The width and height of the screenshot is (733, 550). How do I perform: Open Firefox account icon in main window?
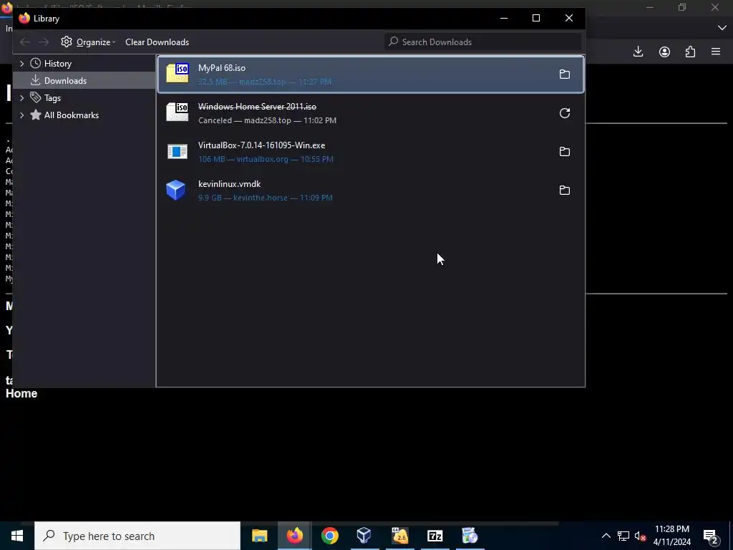664,52
